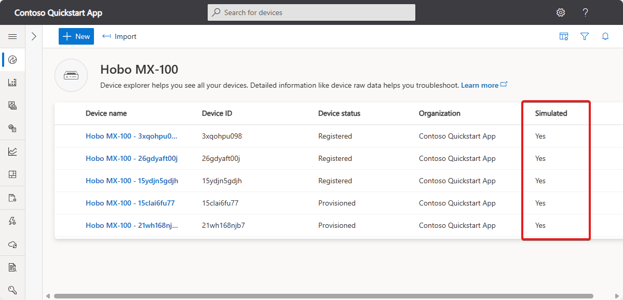This screenshot has height=300, width=623.
Task: Open the Data export cloud icon
Action: (12, 244)
